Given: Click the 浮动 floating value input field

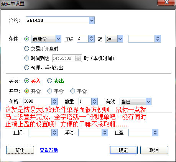Looking at the screenshot, I should click(x=90, y=133).
